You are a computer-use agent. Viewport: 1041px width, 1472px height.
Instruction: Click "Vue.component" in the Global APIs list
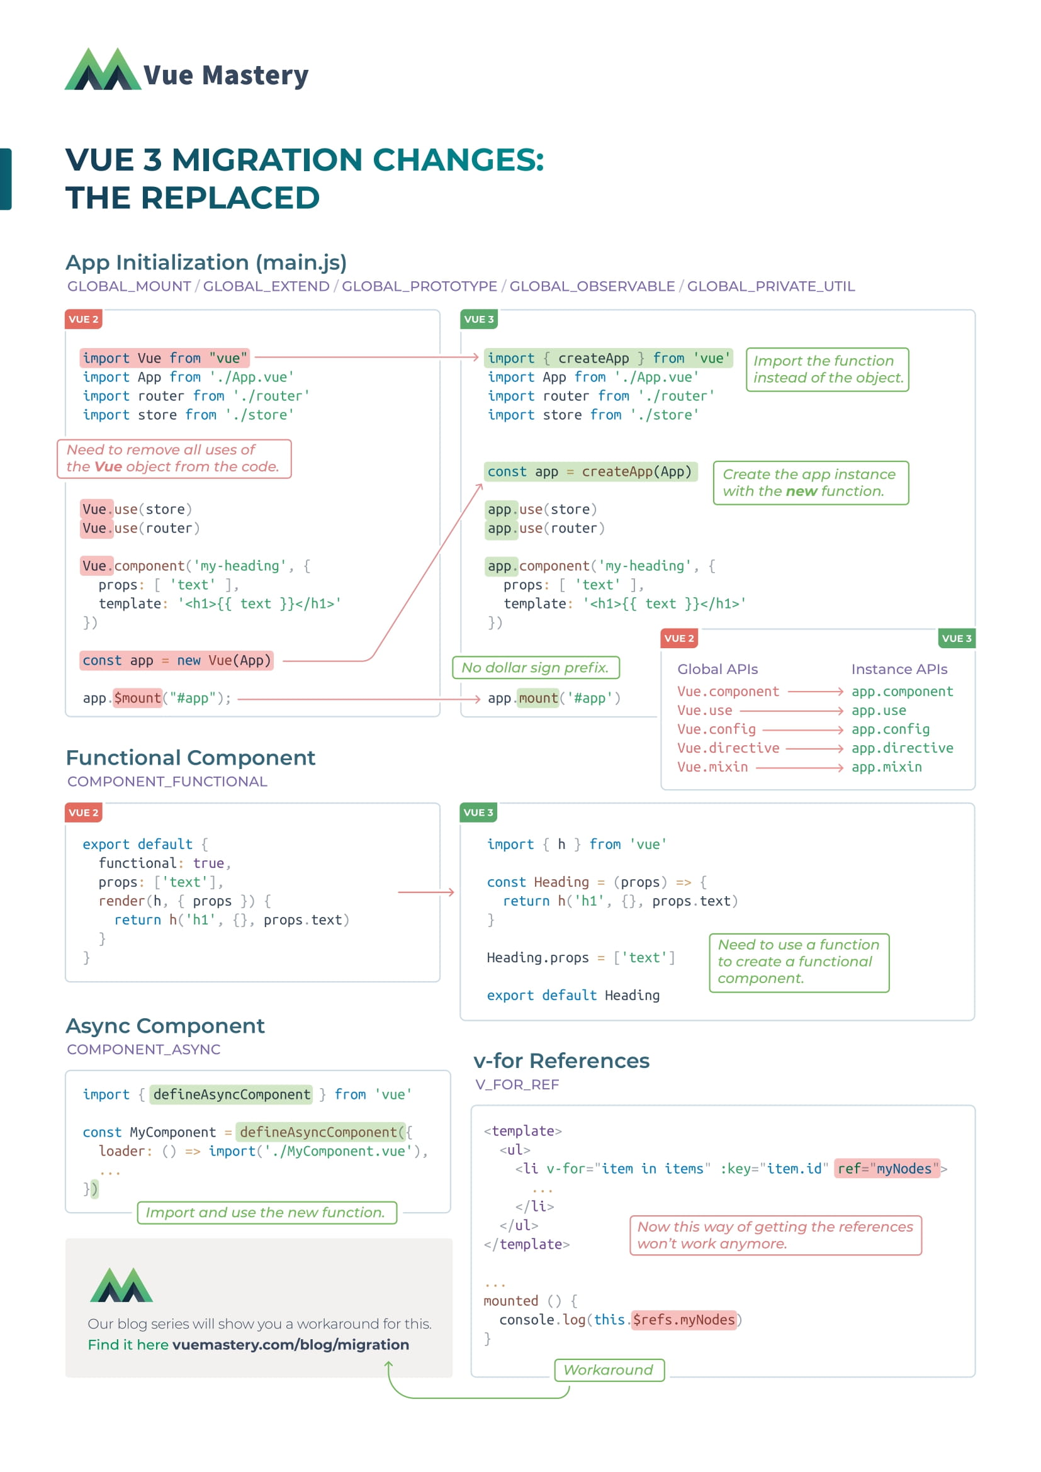tap(728, 691)
